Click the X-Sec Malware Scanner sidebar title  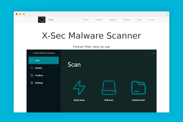click(x=44, y=53)
